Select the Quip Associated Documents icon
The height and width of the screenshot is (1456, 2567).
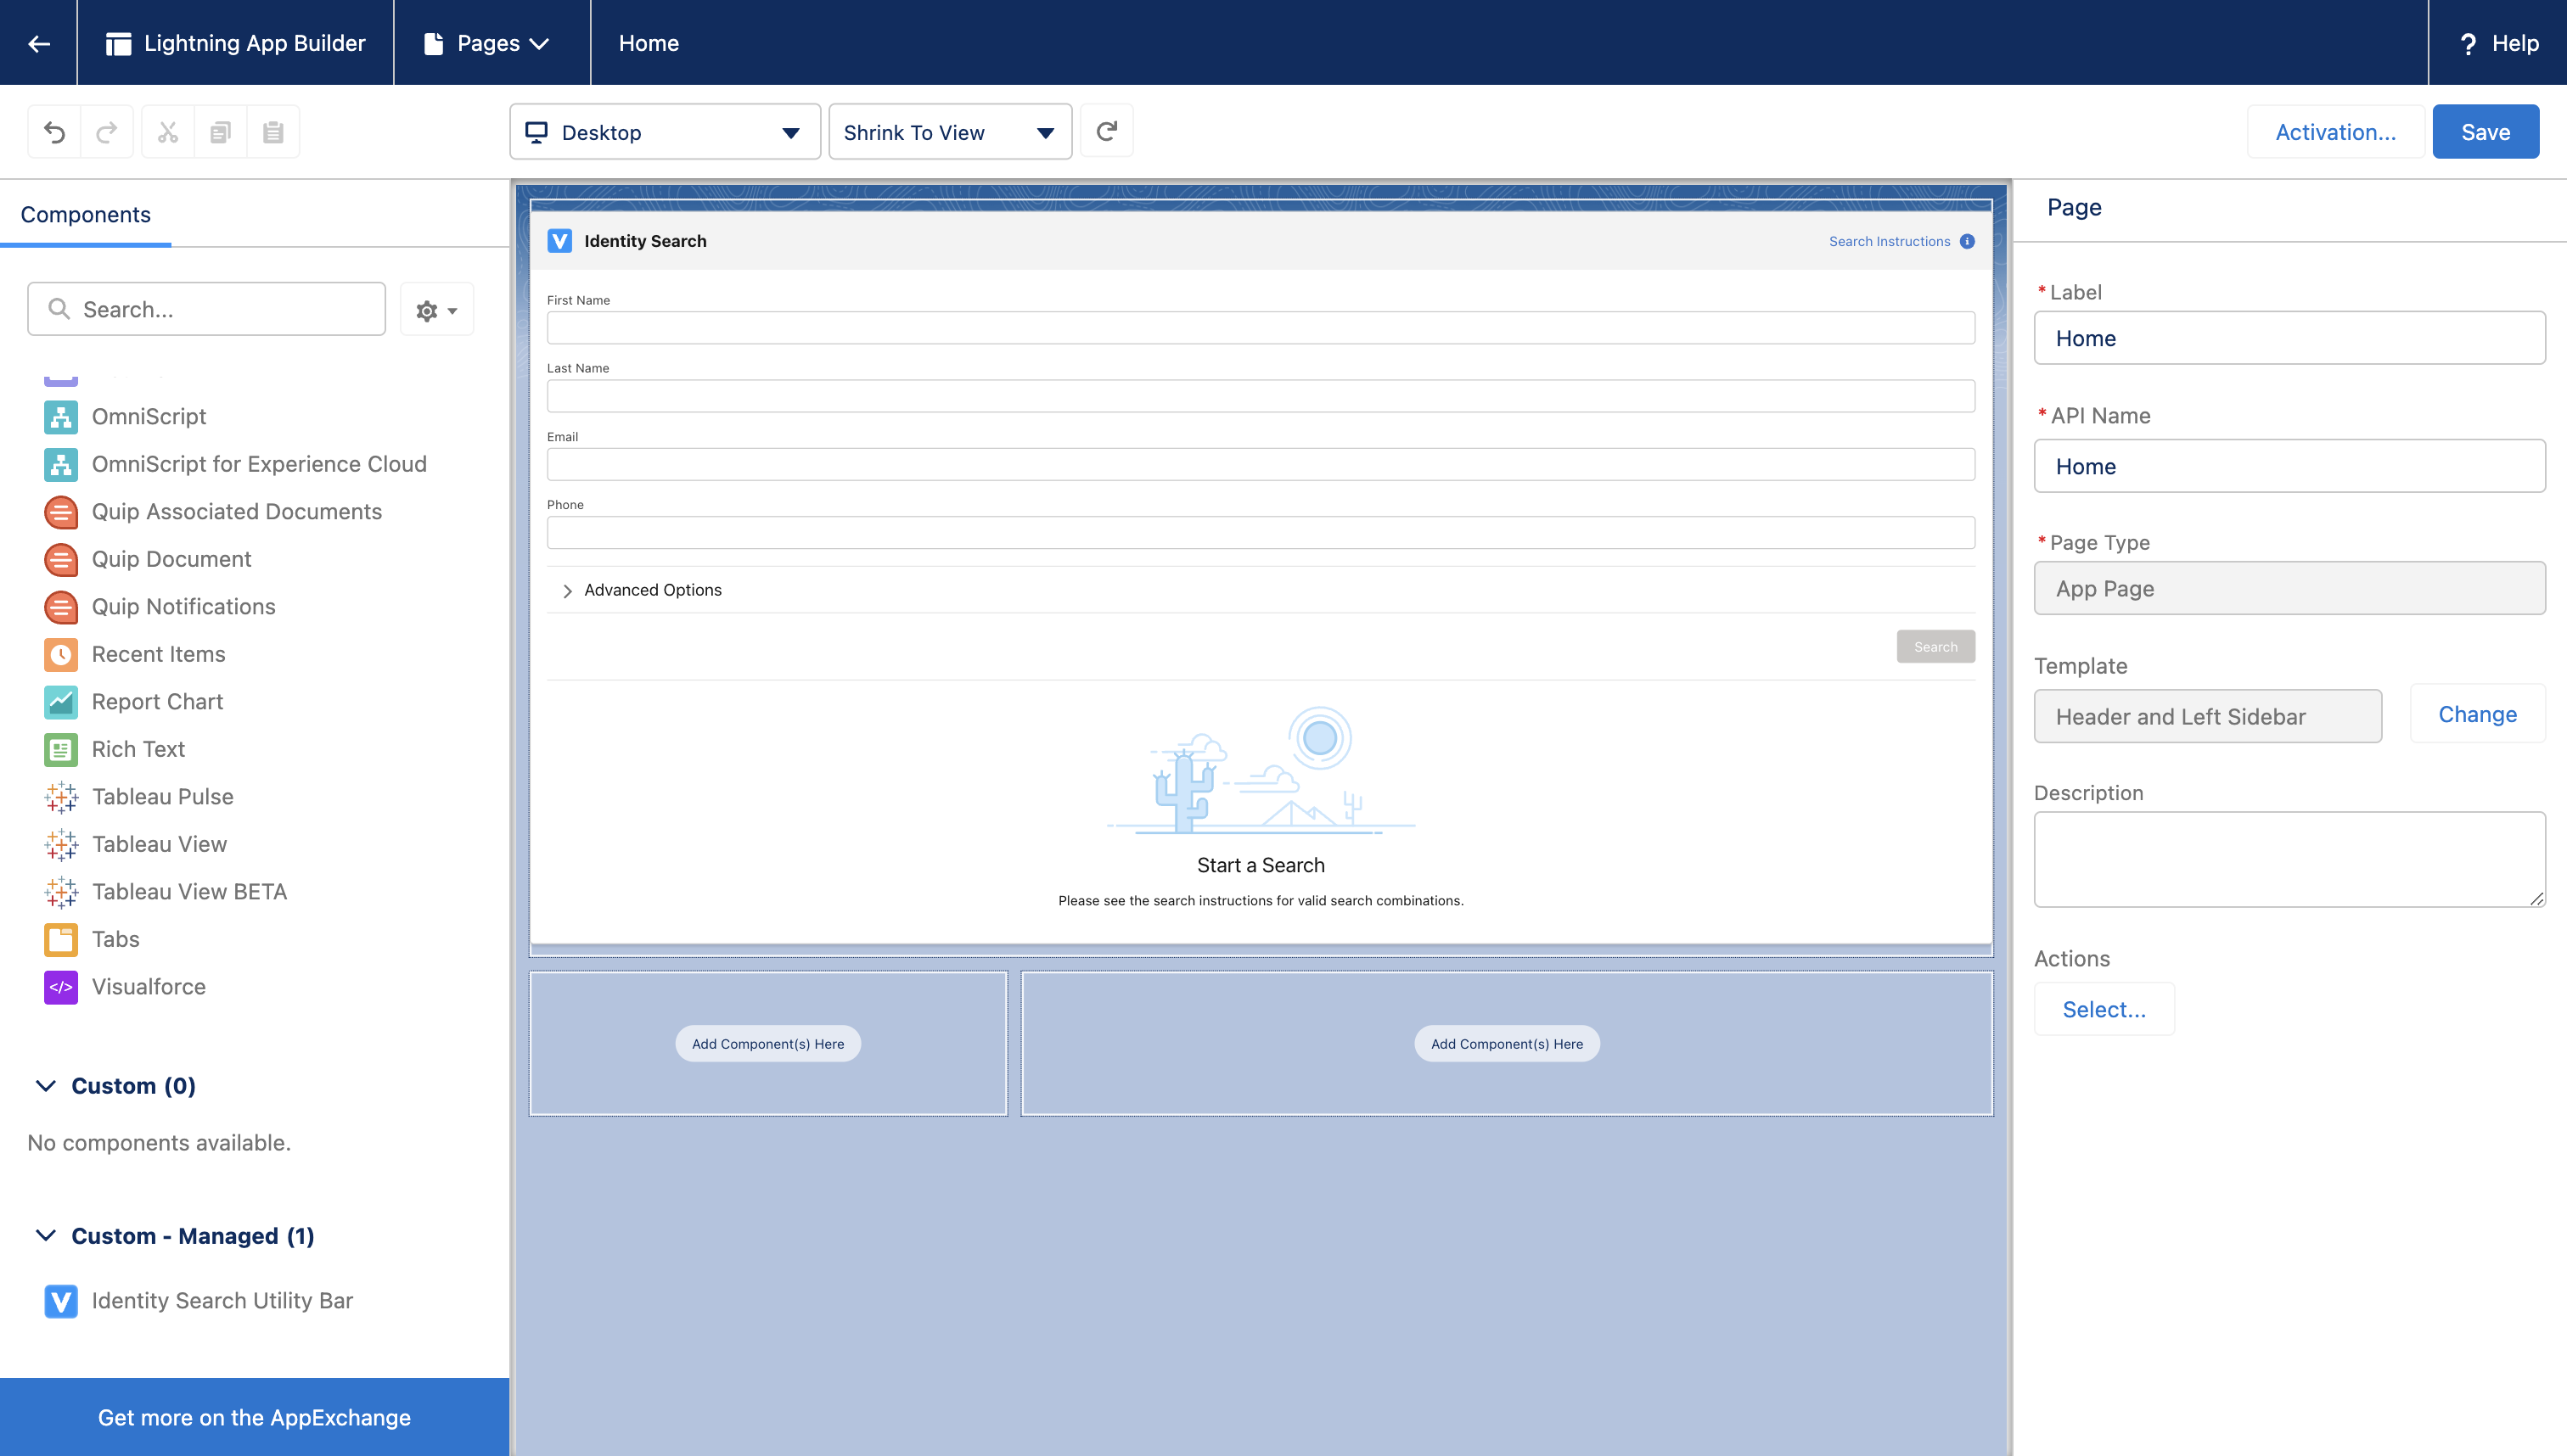[x=61, y=512]
